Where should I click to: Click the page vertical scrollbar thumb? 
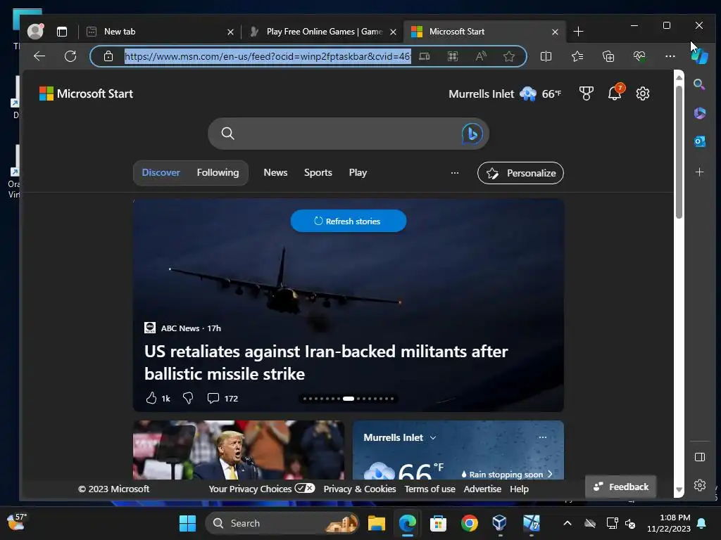coord(679,152)
